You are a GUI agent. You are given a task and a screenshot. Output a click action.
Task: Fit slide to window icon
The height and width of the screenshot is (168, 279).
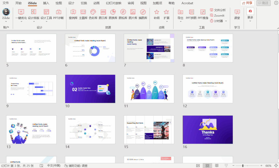pyautogui.click(x=276, y=165)
